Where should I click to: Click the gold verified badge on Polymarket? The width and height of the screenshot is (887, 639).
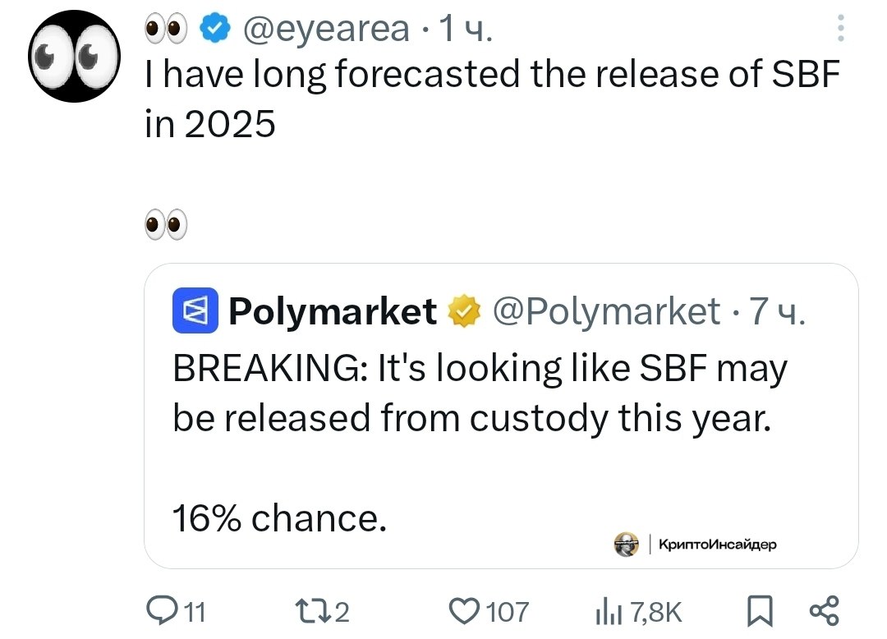pos(463,312)
